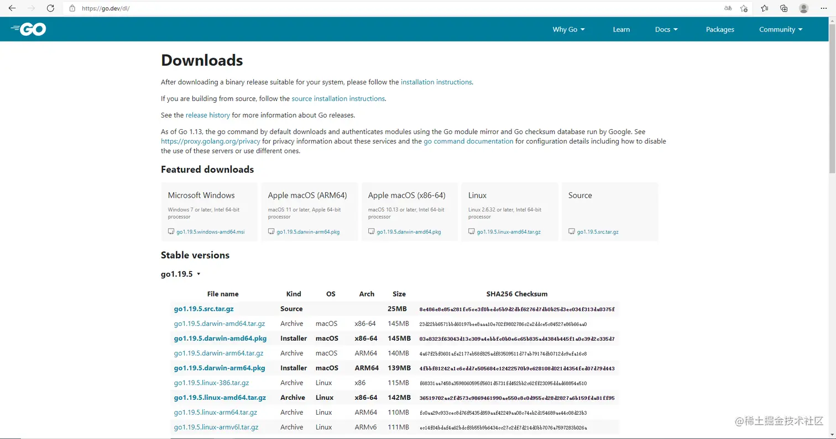Image resolution: width=836 pixels, height=439 pixels.
Task: Click the translate page icon in address bar
Action: point(728,8)
